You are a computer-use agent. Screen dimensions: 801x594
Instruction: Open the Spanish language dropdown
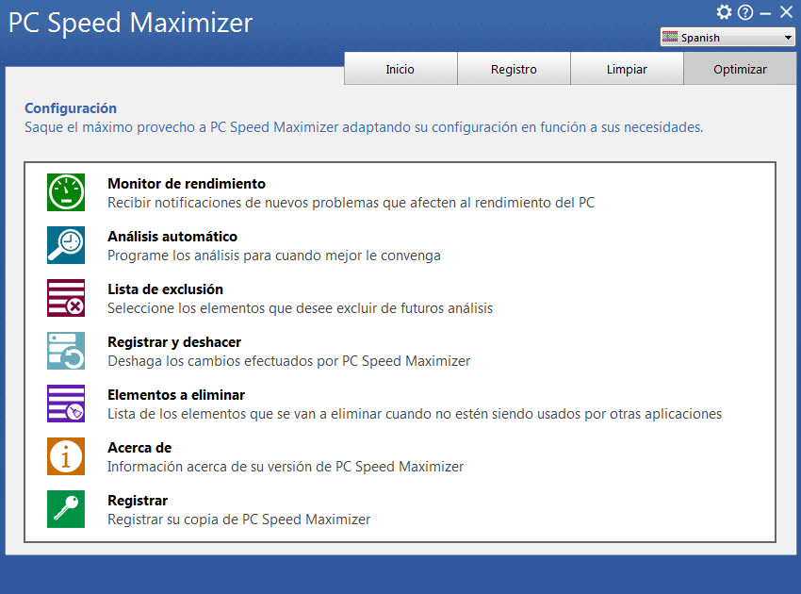pos(727,38)
